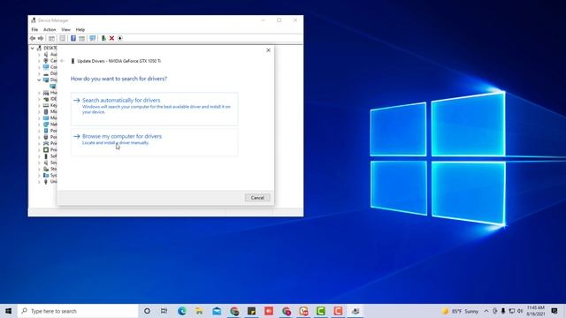566x318 pixels.
Task: Open the Action Center notifications icon
Action: 555,311
